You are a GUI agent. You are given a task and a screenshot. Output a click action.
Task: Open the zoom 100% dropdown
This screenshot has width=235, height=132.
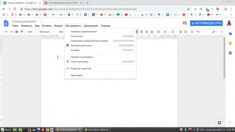[x=31, y=32]
